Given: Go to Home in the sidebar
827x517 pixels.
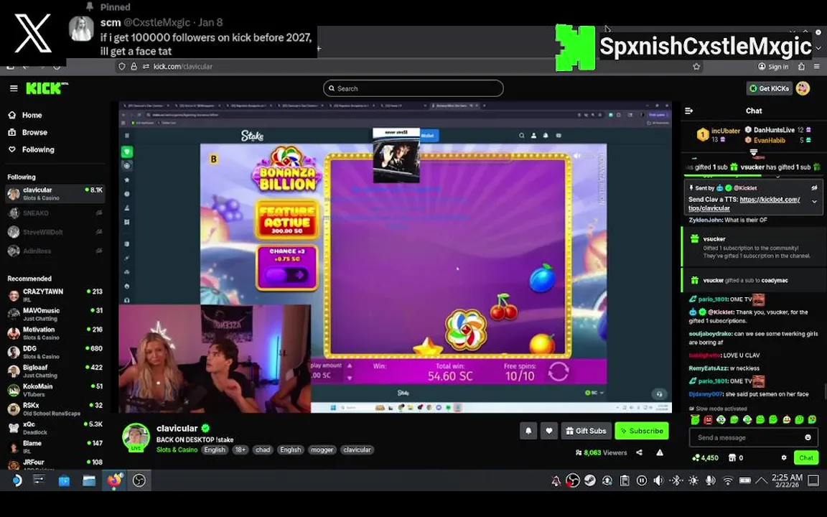Looking at the screenshot, I should 26,115.
